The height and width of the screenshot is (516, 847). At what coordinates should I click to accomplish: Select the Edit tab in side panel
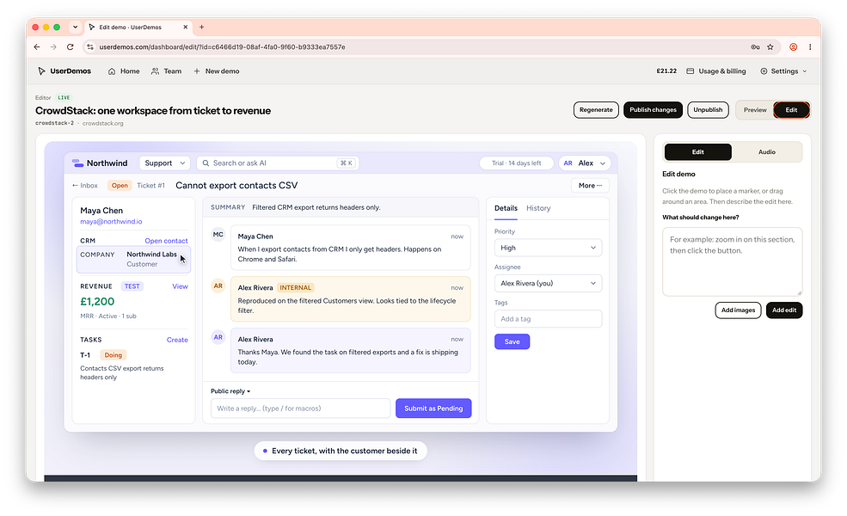click(698, 152)
